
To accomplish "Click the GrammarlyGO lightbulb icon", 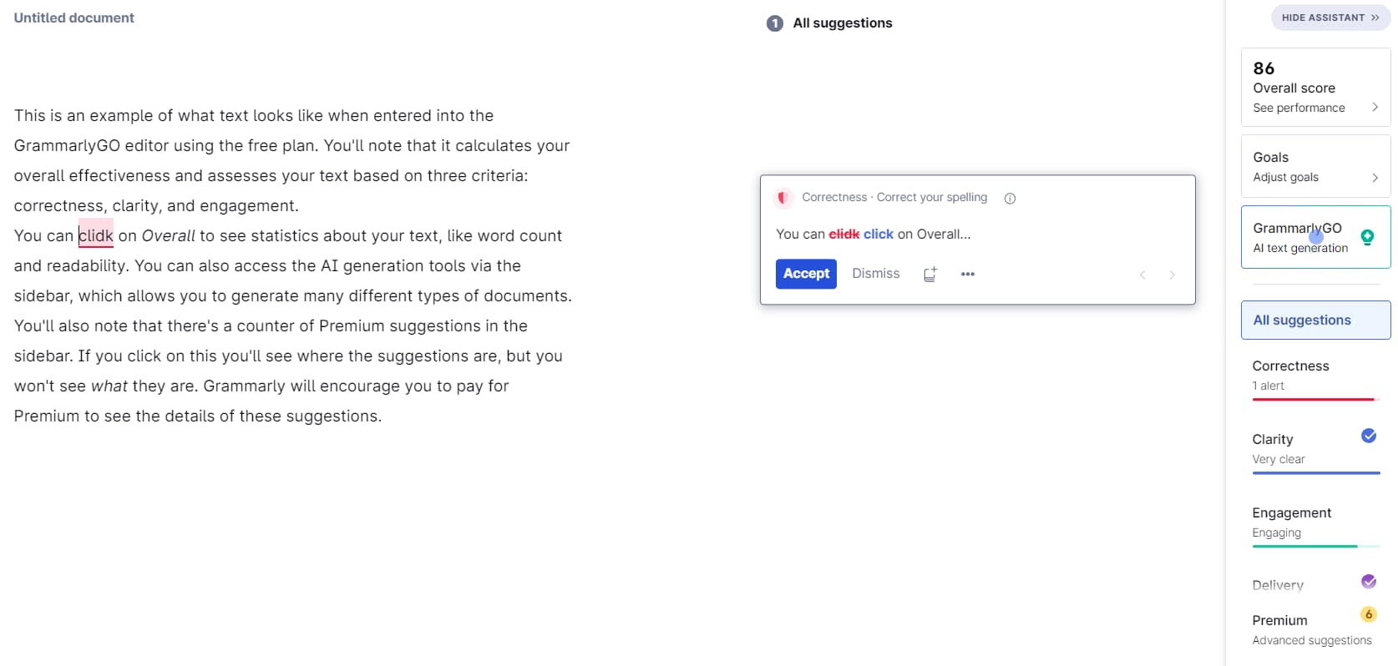I will tap(1367, 237).
